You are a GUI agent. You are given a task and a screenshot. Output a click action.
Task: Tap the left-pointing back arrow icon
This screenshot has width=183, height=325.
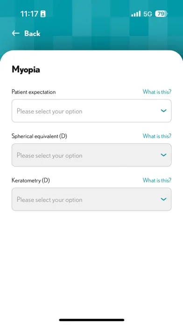(15, 33)
